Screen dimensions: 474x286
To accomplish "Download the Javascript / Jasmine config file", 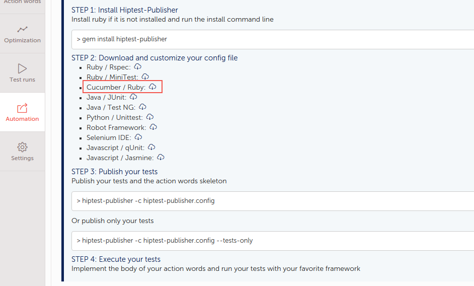I will click(x=161, y=157).
